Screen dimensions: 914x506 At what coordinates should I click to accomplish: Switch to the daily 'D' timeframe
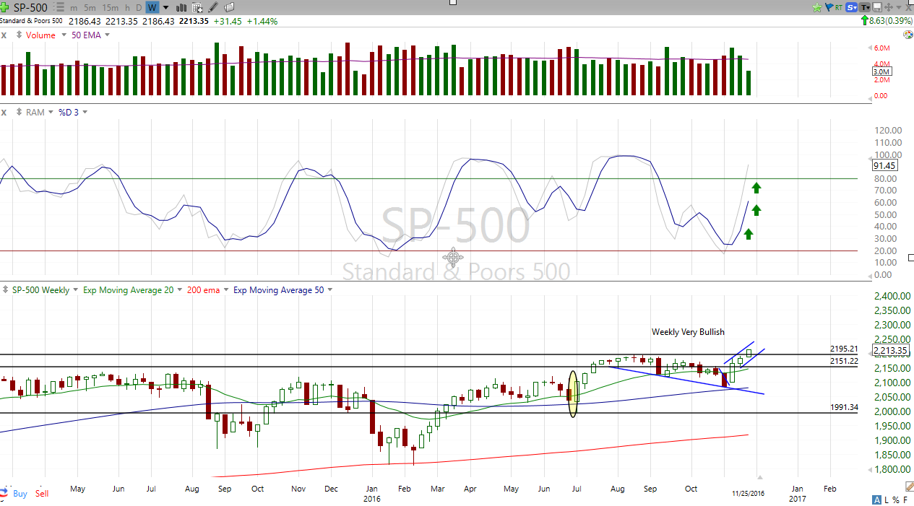139,7
